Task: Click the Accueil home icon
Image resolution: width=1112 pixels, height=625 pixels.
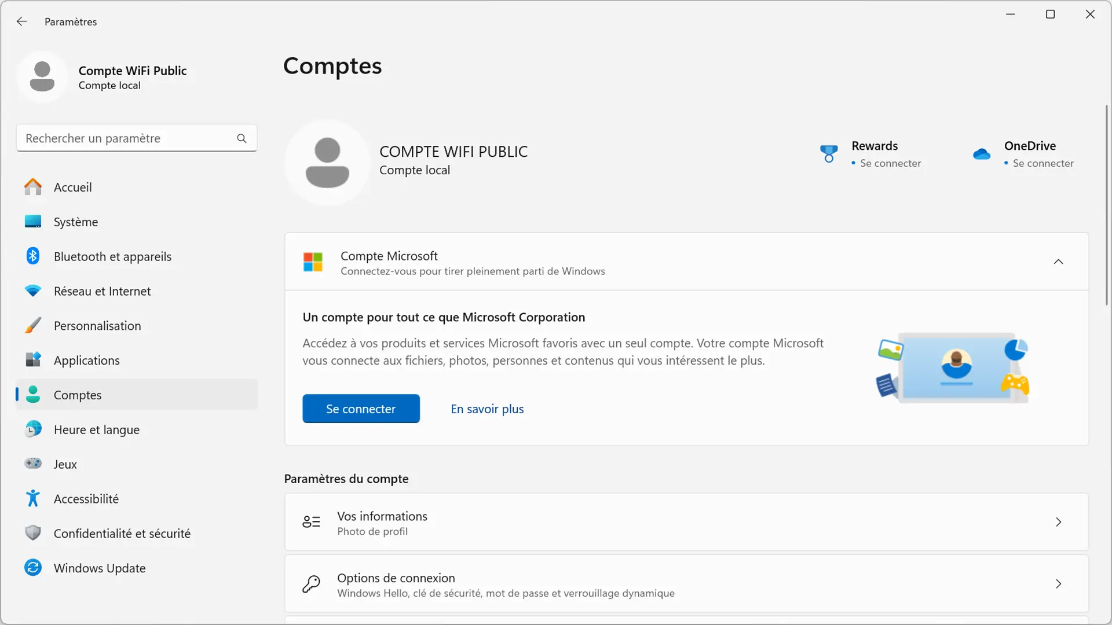Action: tap(33, 187)
